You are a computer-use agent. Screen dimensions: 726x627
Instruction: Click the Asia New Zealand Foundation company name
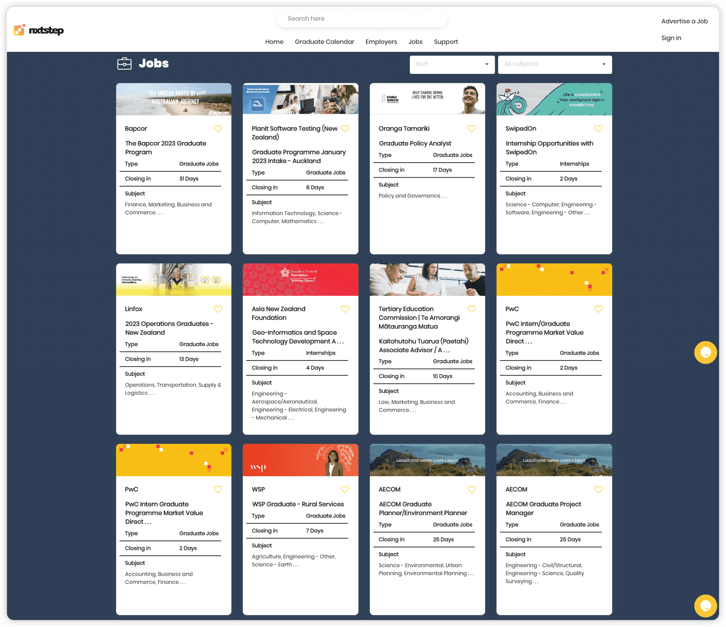pyautogui.click(x=279, y=313)
